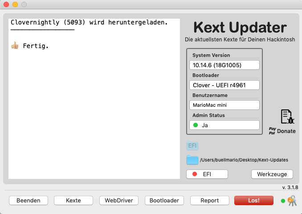
Task: Click the version label v. 3.1.8
Action: 290,187
